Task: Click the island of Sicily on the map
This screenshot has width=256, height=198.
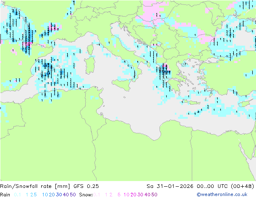Action: coord(122,84)
